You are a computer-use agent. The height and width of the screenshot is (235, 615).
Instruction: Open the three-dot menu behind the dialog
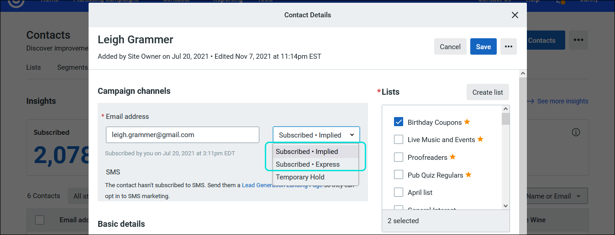(578, 40)
